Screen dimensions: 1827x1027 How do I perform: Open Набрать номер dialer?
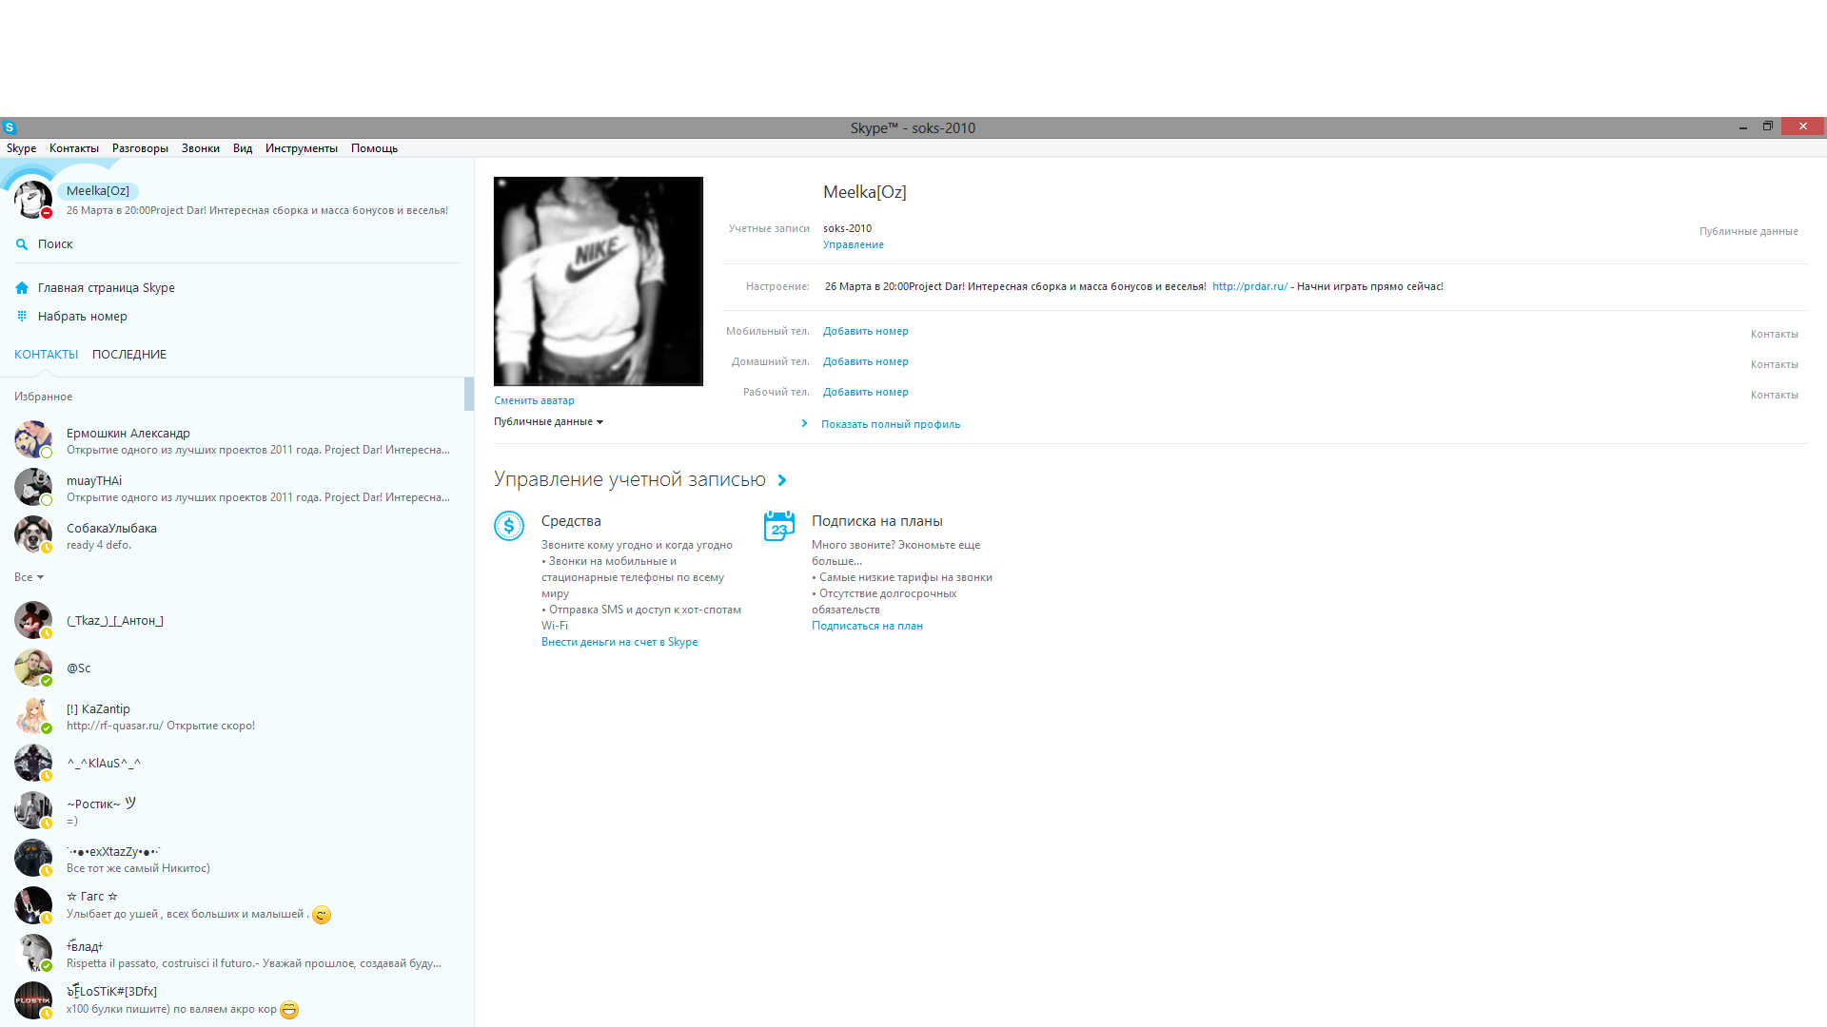[83, 317]
